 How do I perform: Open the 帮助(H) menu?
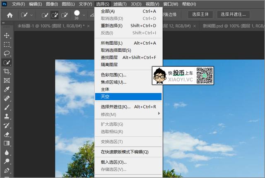(x=189, y=4)
